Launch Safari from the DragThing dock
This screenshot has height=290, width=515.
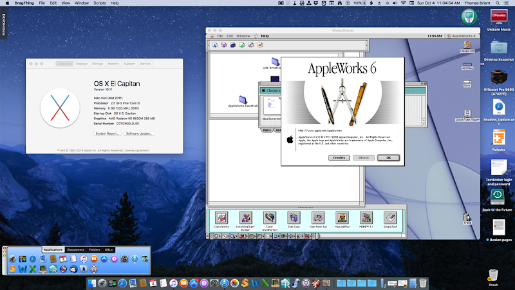32,259
